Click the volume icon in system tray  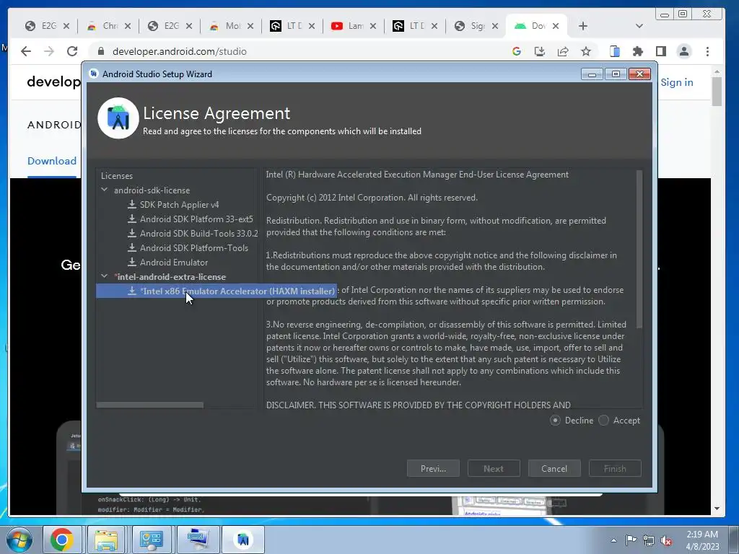point(666,540)
